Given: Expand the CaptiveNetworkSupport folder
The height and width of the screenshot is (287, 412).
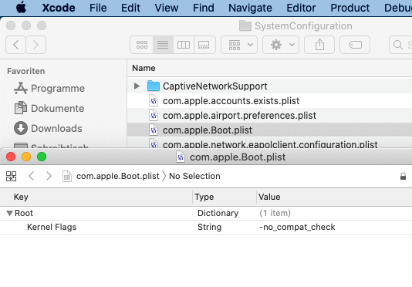Looking at the screenshot, I should click(137, 86).
